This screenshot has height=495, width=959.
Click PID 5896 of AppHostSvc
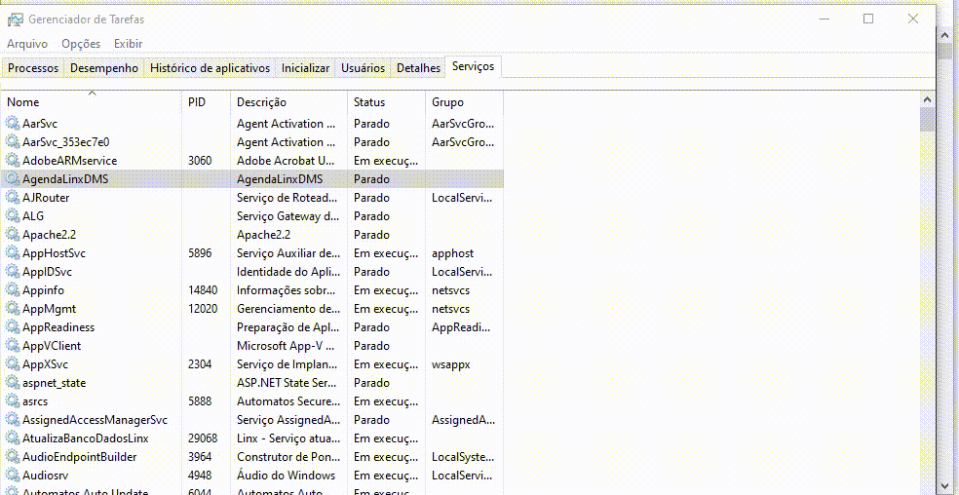[x=200, y=253]
